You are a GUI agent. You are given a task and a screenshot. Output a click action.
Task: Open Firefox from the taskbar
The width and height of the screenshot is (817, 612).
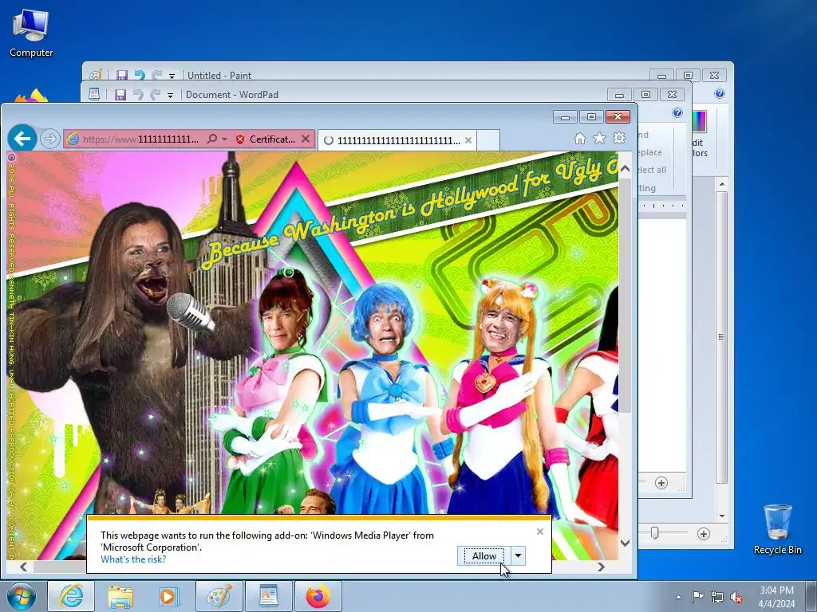318,596
